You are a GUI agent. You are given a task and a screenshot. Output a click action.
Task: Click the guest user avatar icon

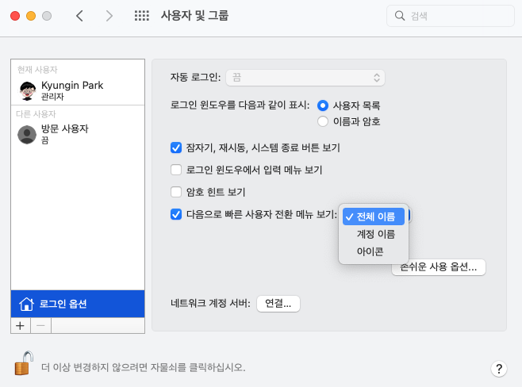(27, 135)
